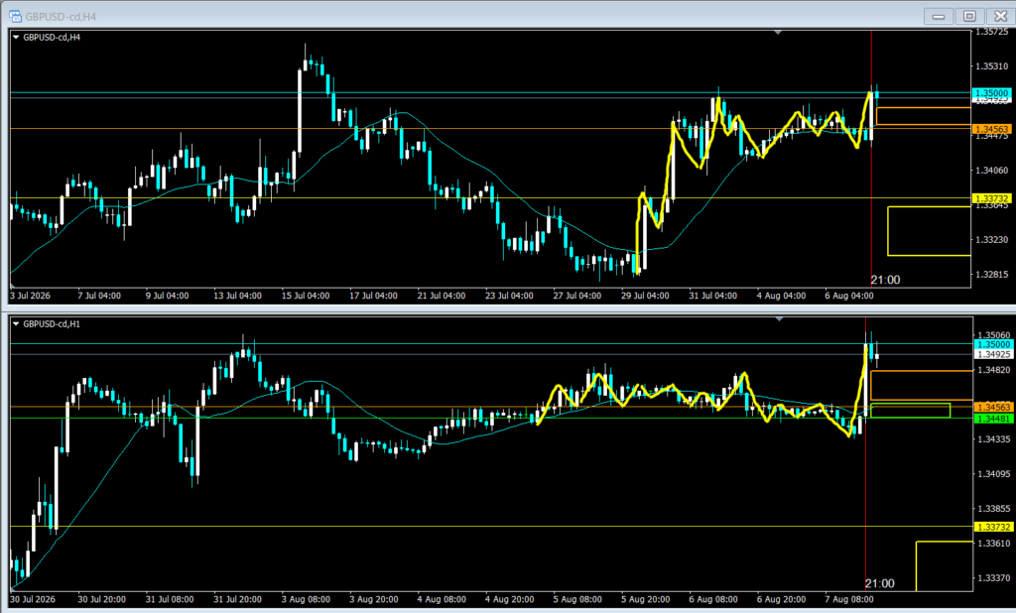The height and width of the screenshot is (613, 1016).
Task: Select yellow 1.33732 price label in H1 chart
Action: point(993,527)
